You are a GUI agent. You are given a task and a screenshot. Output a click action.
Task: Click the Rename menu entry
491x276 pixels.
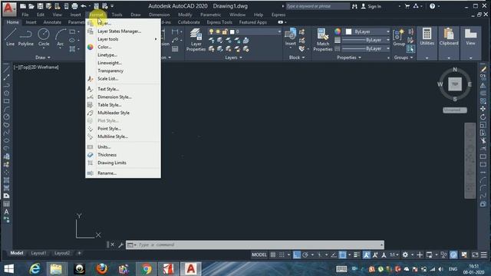click(x=107, y=173)
